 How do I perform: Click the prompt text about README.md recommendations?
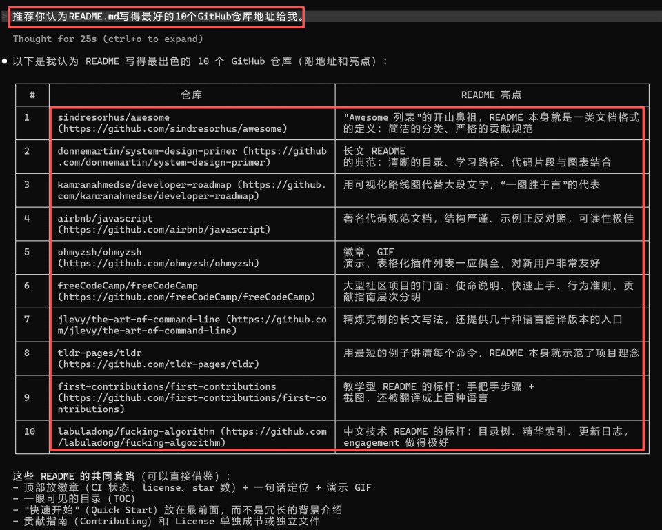(158, 17)
